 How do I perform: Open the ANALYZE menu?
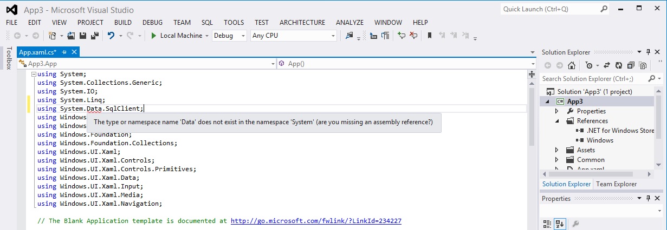349,23
